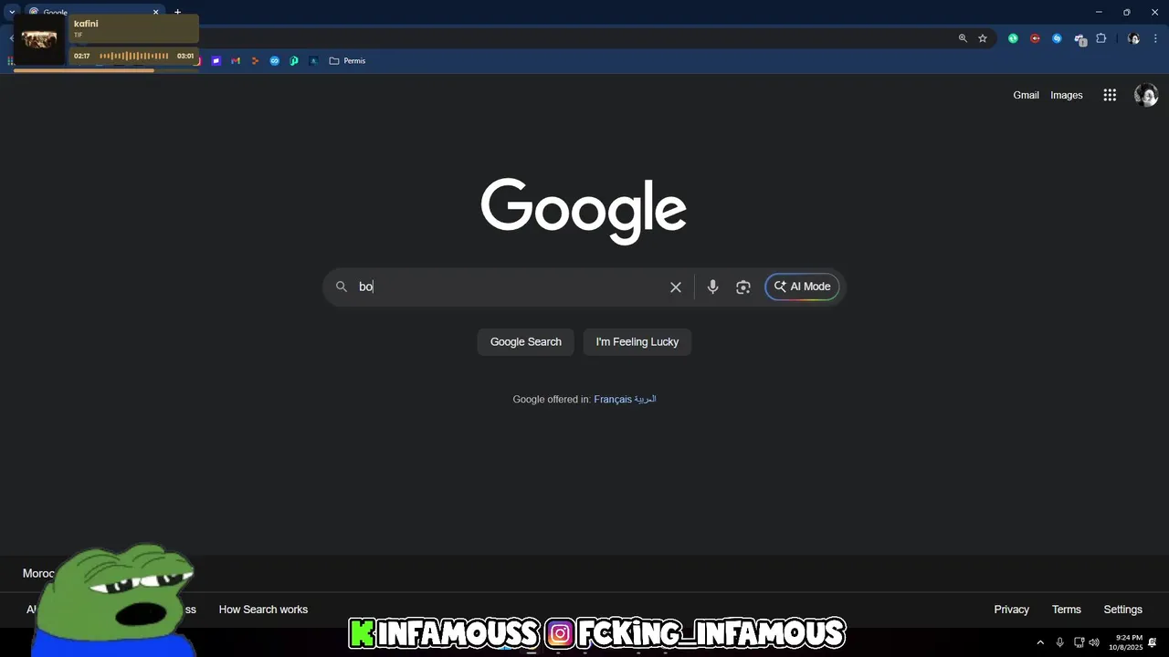This screenshot has width=1169, height=657.
Task: Open the Google apps grid
Action: [x=1110, y=95]
